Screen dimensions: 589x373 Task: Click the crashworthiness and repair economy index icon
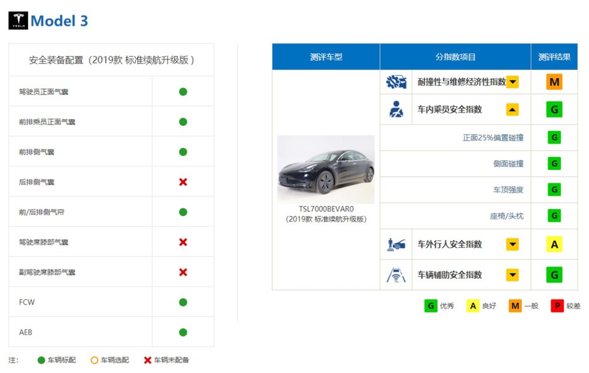click(396, 82)
